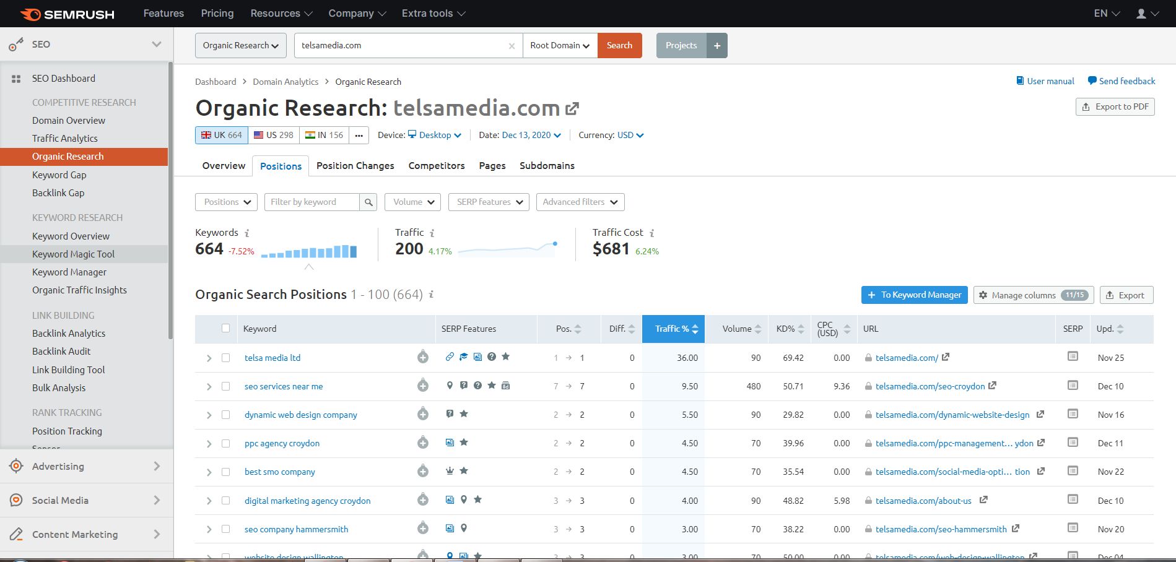Switch to the Overview tab

224,166
